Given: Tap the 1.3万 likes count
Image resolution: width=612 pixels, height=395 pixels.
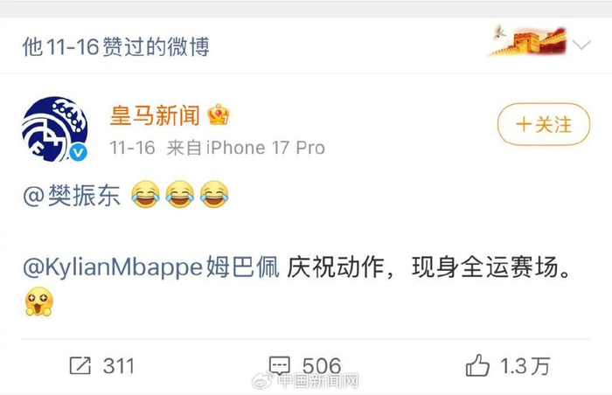Looking at the screenshot, I should (x=525, y=366).
